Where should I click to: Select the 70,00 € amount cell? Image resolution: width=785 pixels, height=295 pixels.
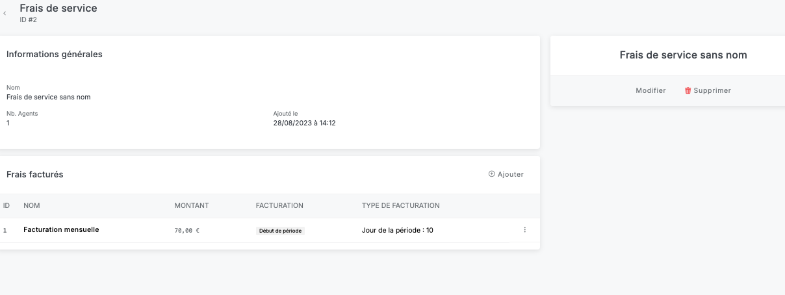[187, 230]
